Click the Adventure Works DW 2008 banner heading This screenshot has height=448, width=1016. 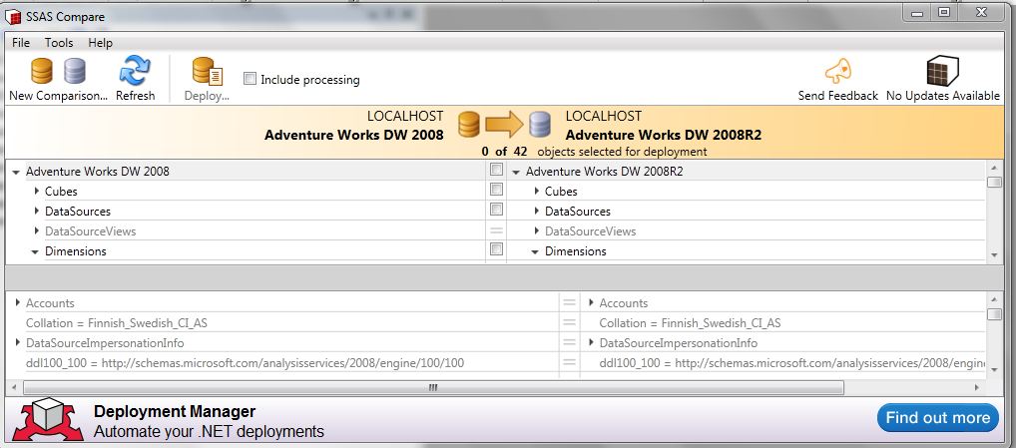click(x=353, y=135)
